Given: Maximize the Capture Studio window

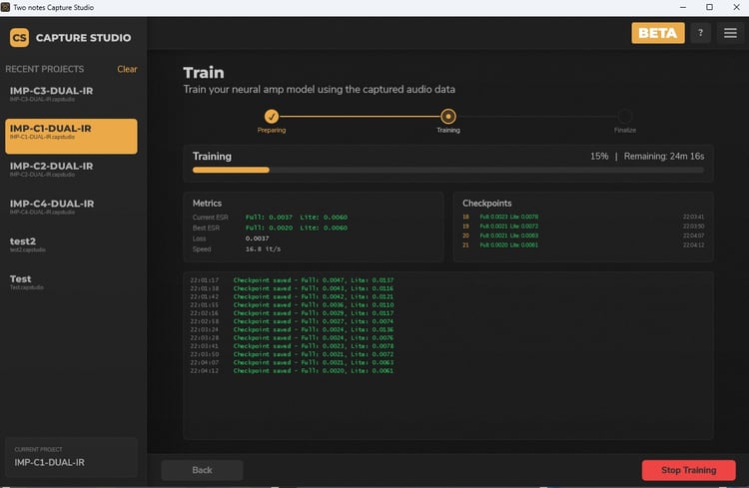Looking at the screenshot, I should [709, 7].
